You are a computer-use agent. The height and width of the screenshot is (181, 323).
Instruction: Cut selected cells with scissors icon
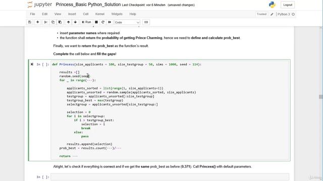click(46, 22)
